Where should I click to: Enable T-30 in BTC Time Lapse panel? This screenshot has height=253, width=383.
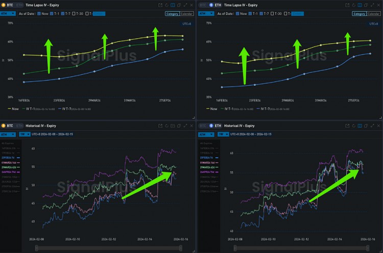(x=74, y=14)
